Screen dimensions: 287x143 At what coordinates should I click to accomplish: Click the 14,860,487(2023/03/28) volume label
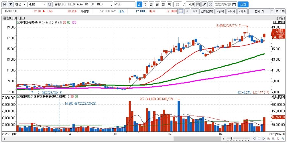click(80, 104)
